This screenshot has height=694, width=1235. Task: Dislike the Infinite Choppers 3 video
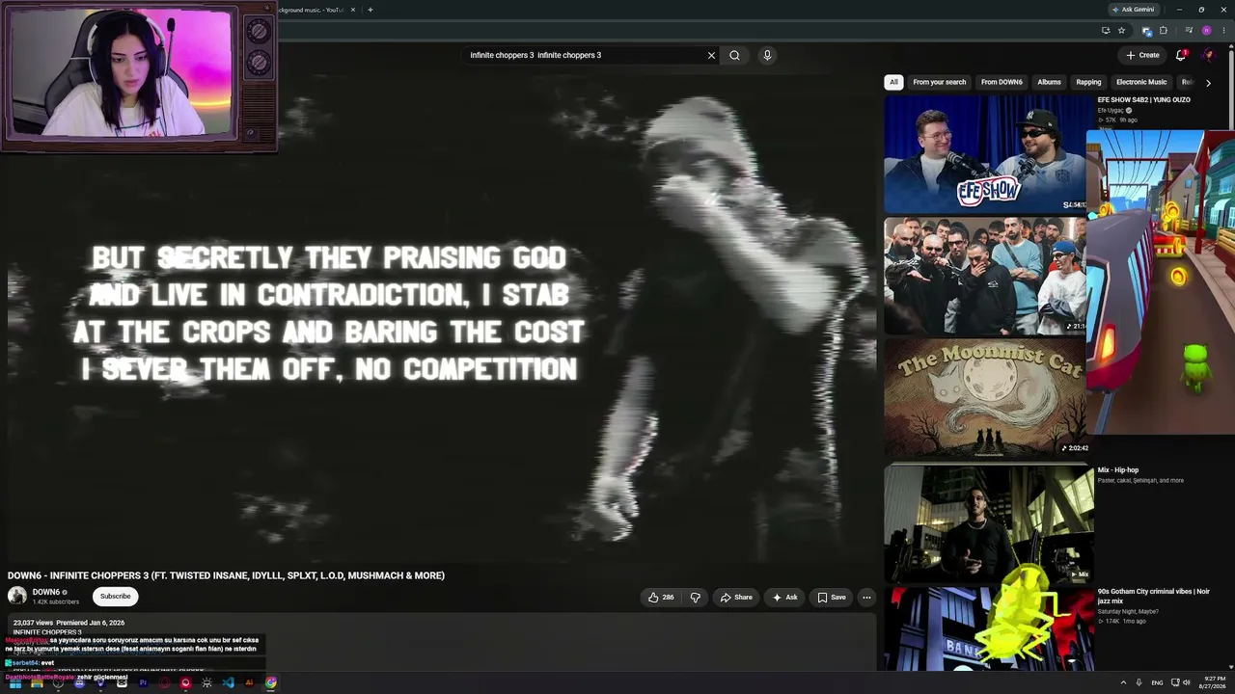[x=695, y=598]
